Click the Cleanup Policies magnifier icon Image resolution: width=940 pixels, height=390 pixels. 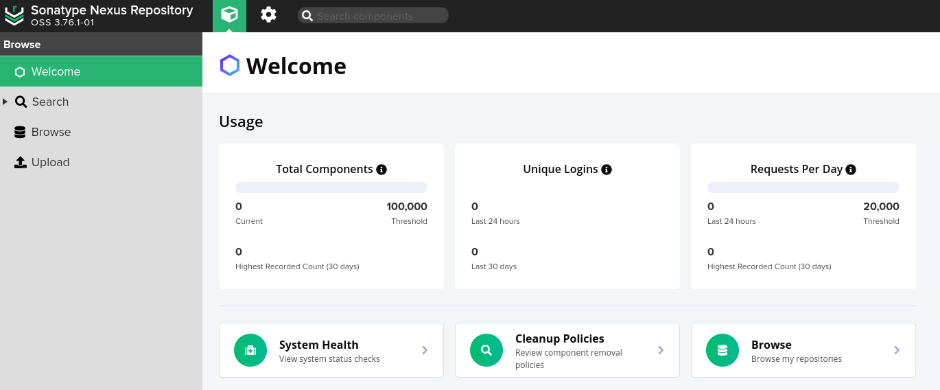(486, 350)
